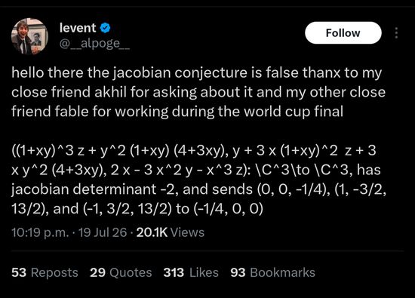Show the 29 Quotes list
Image resolution: width=415 pixels, height=298 pixels.
(x=121, y=272)
